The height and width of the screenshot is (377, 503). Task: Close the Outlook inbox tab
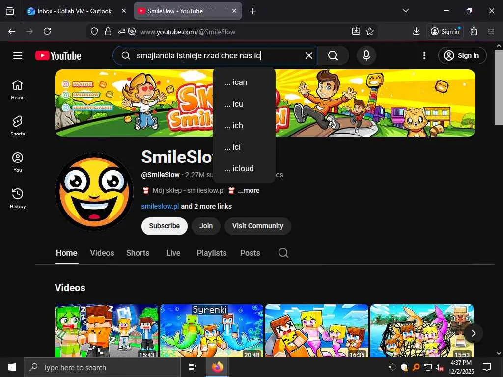(124, 11)
